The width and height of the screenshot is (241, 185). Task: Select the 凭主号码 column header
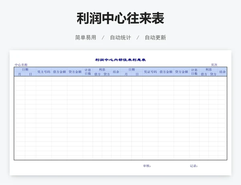tap(44, 72)
